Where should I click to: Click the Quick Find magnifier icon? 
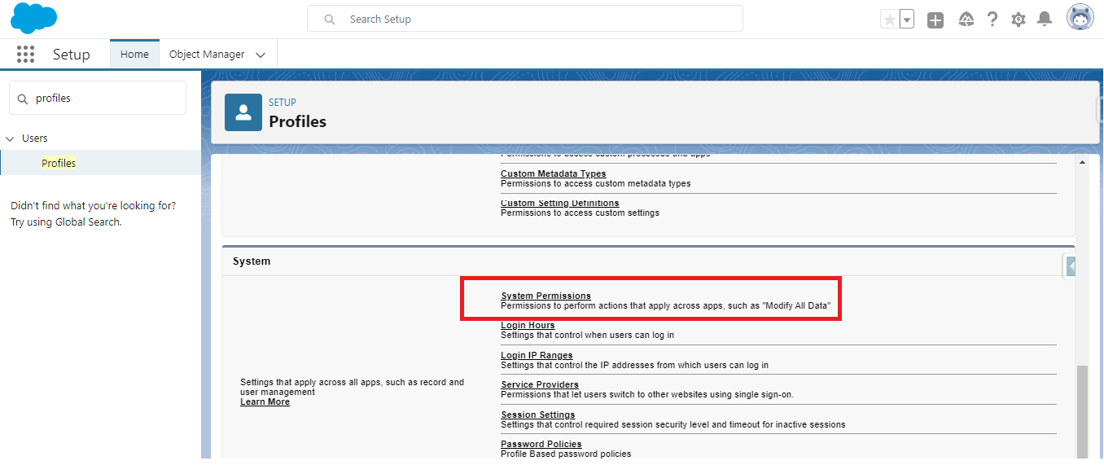(x=23, y=99)
